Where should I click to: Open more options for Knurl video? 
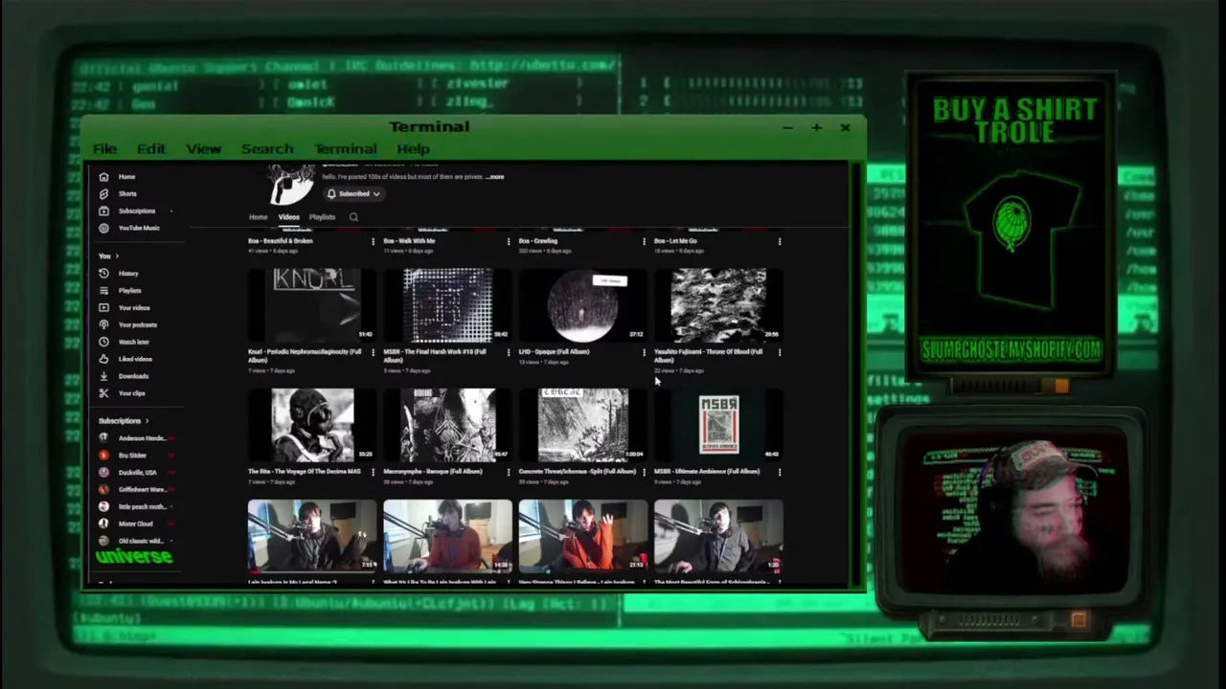pos(373,353)
